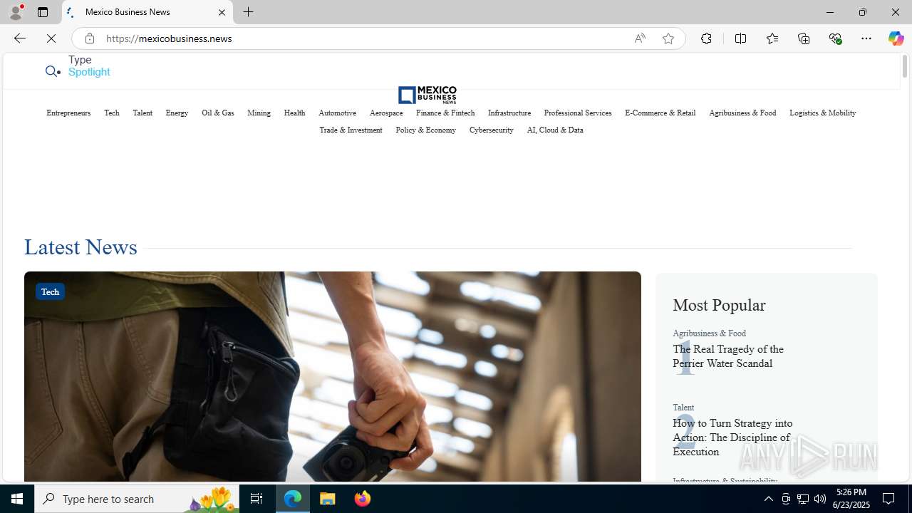Go to Aerospace section
This screenshot has height=513, width=912.
pyautogui.click(x=386, y=113)
